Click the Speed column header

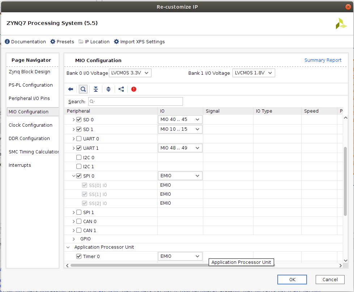[319, 111]
